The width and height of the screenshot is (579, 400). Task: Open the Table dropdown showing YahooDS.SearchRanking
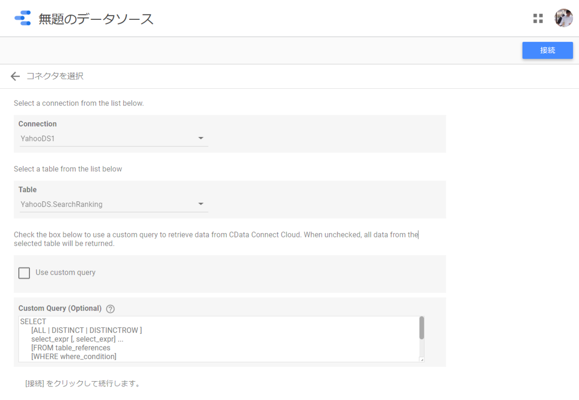click(113, 204)
